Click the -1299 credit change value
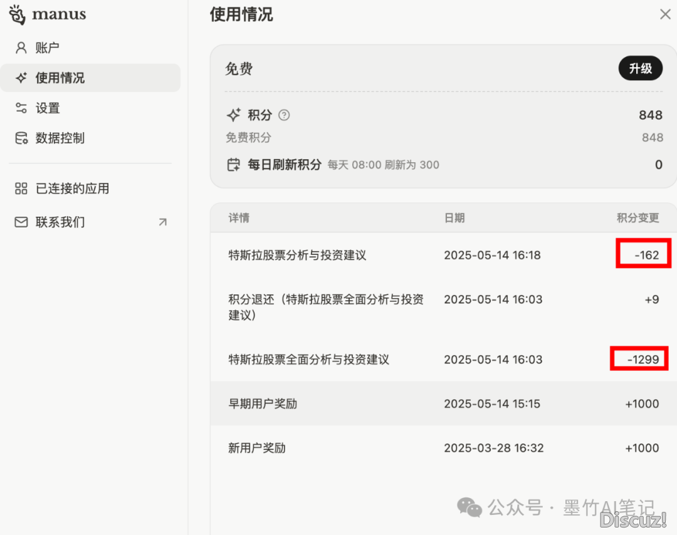This screenshot has height=535, width=677. [643, 360]
